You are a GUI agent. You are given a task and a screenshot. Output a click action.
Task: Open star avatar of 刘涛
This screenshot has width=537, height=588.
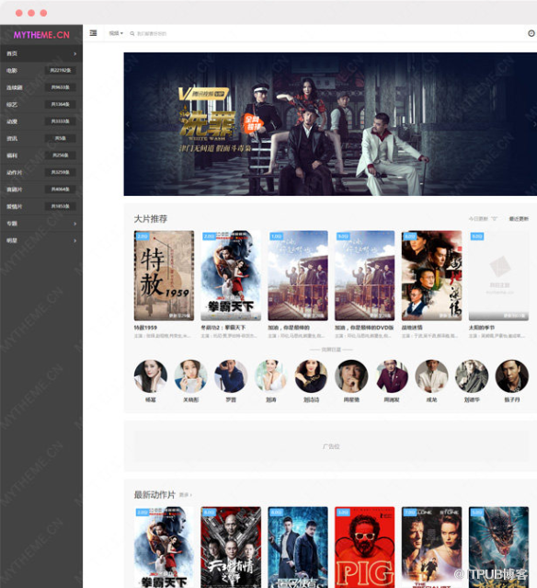271,376
